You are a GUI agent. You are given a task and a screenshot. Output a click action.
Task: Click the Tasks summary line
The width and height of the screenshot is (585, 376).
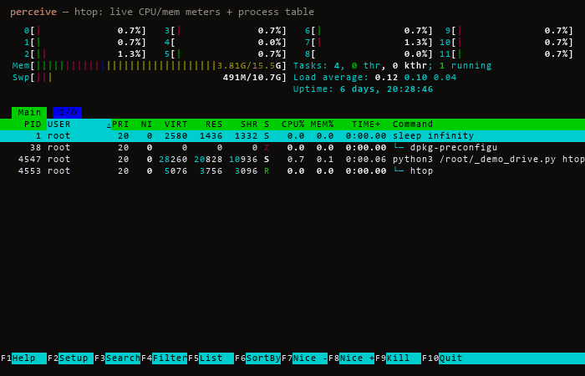coord(392,66)
